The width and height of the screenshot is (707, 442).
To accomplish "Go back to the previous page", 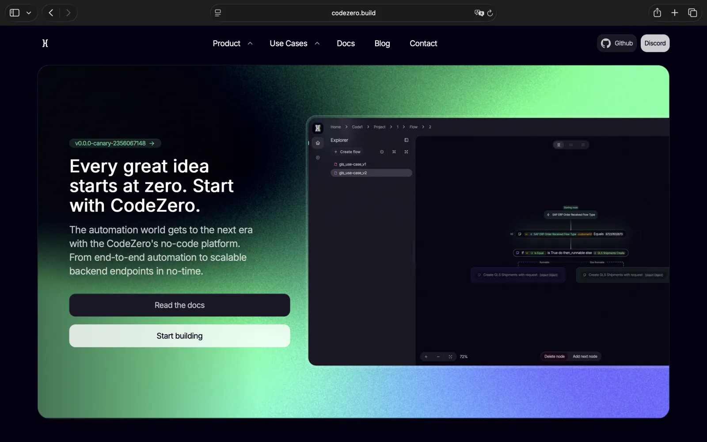I will (51, 13).
